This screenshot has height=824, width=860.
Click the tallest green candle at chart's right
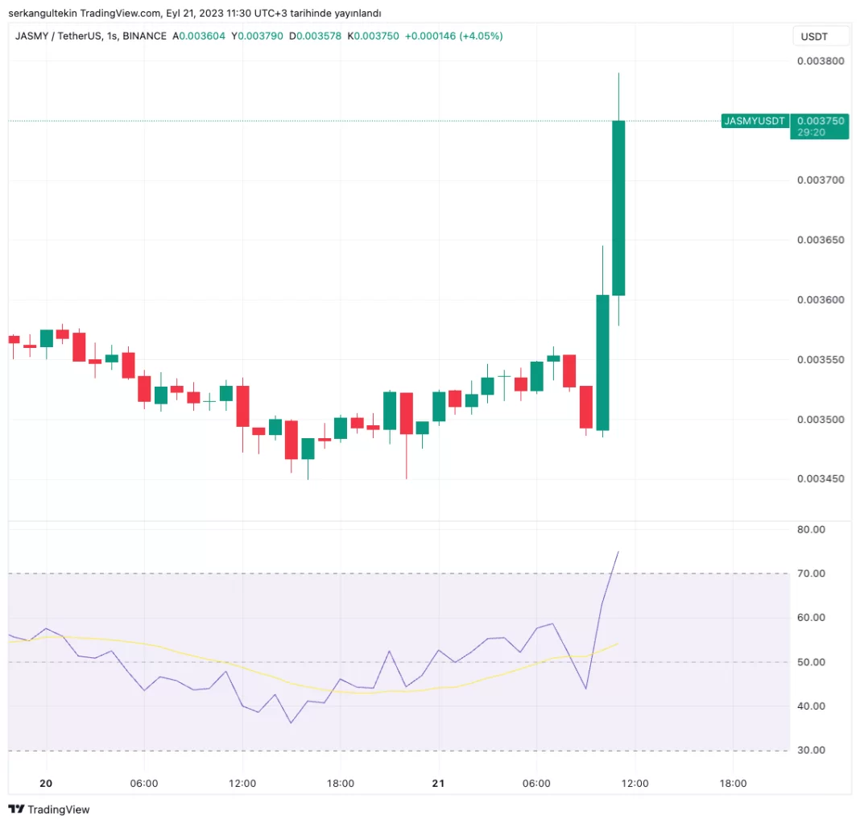tap(618, 208)
